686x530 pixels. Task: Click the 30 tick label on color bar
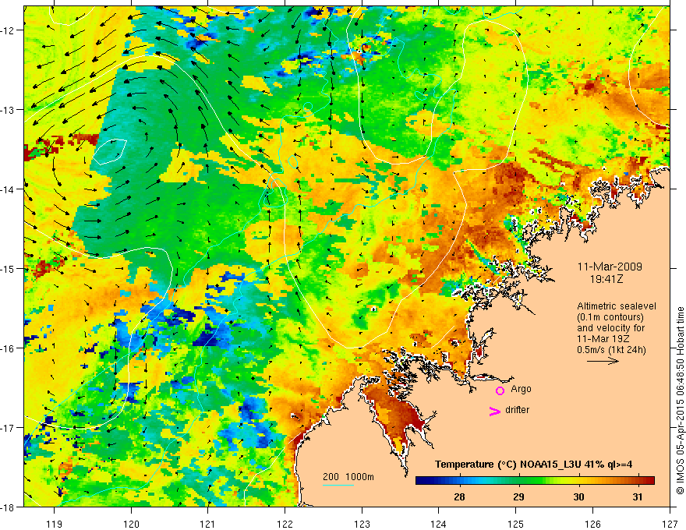tap(578, 496)
